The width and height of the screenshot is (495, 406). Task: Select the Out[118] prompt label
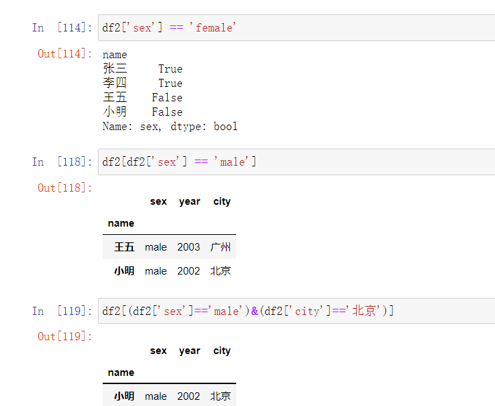coord(65,188)
